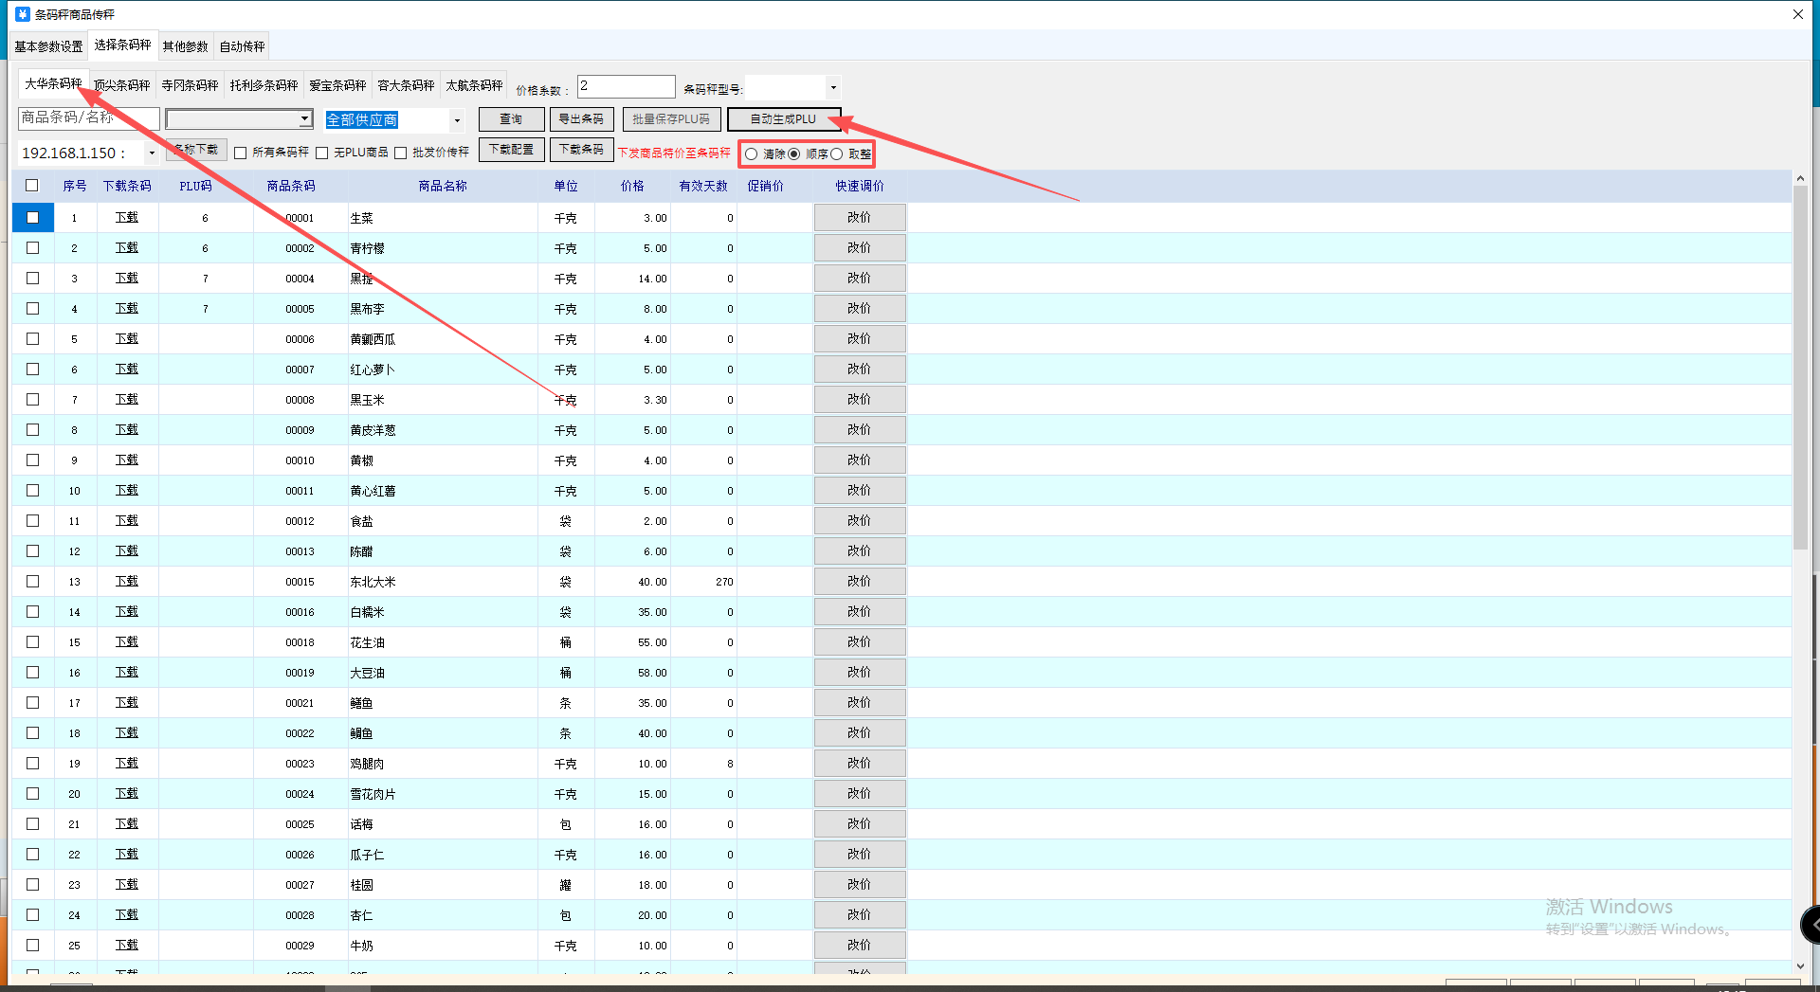Screen dimensions: 1820x992
Task: Check the 批发价传秤 checkbox
Action: (401, 153)
